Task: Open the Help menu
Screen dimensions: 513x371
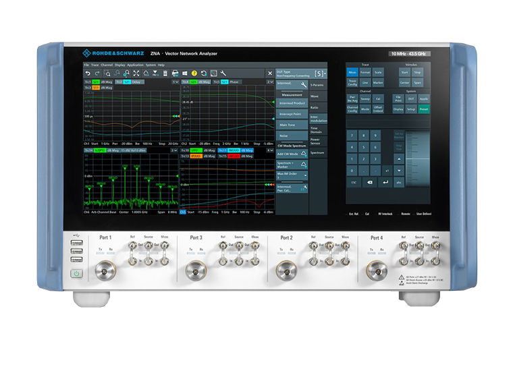Action: (161, 65)
